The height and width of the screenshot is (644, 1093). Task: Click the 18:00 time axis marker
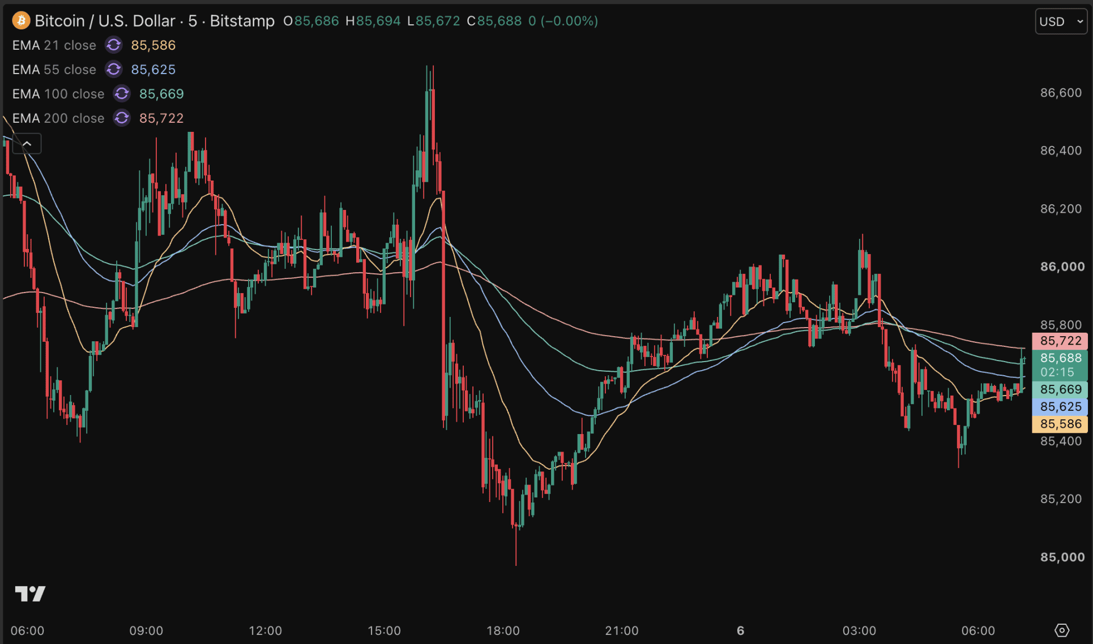click(503, 630)
